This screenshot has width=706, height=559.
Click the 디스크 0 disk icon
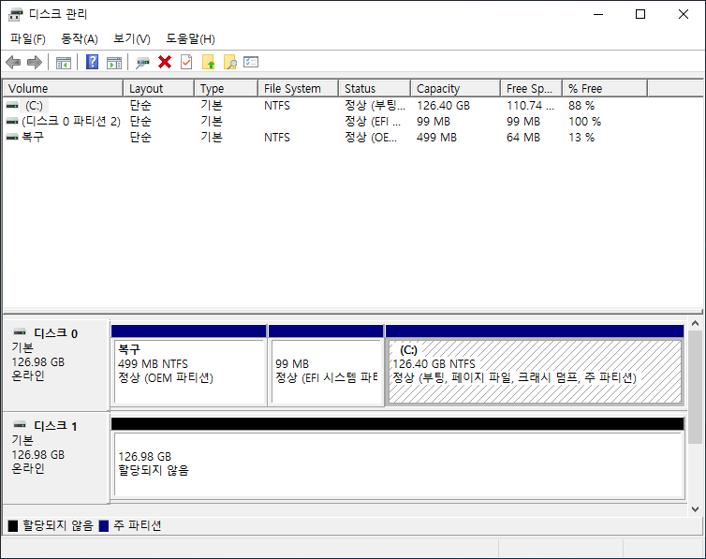point(20,332)
